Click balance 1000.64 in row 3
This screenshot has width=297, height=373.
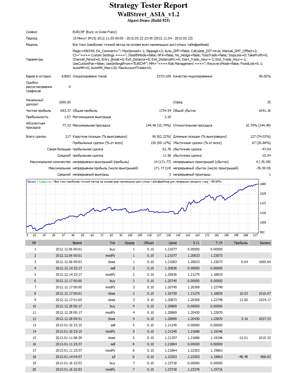(x=265, y=262)
